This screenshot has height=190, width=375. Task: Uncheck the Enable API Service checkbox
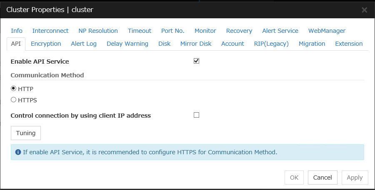pyautogui.click(x=196, y=61)
